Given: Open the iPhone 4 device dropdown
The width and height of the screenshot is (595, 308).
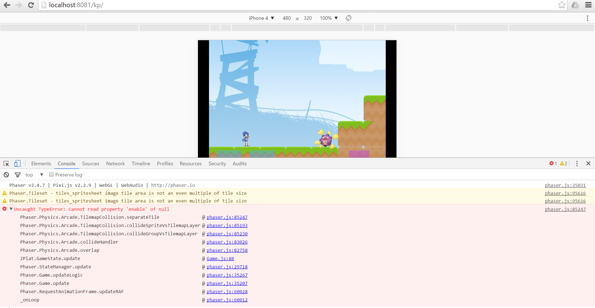Looking at the screenshot, I should click(x=261, y=18).
